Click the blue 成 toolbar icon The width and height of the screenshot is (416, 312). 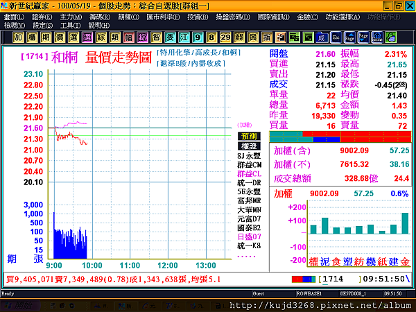click(322, 37)
